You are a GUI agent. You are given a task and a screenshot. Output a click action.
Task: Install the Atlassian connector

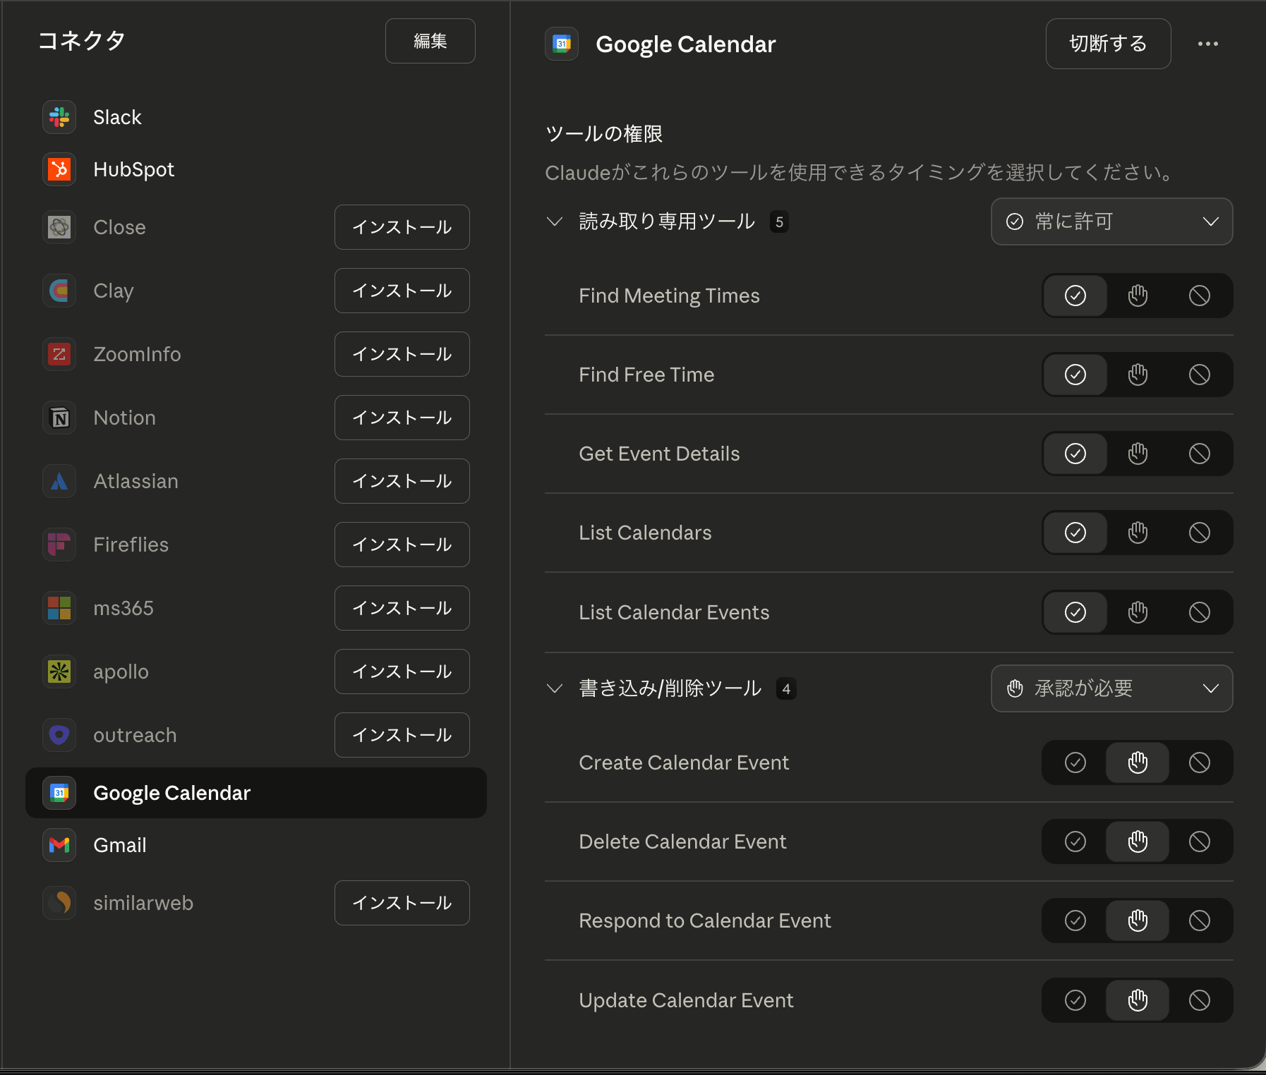point(402,481)
